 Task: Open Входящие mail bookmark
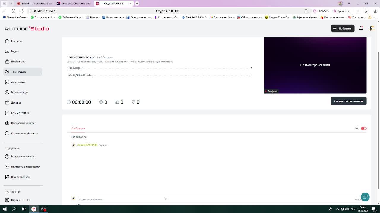coord(222,17)
